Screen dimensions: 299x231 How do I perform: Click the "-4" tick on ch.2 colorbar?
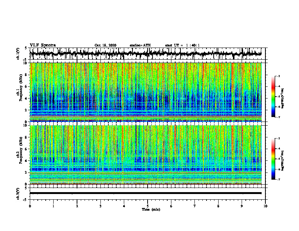coord(278,148)
